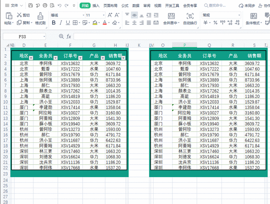Switch to the 开发工具 tab

point(172,6)
